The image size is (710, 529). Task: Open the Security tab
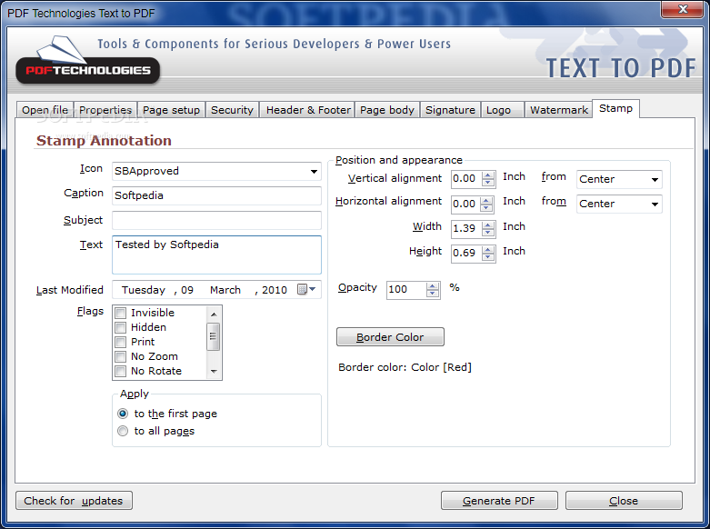click(232, 110)
